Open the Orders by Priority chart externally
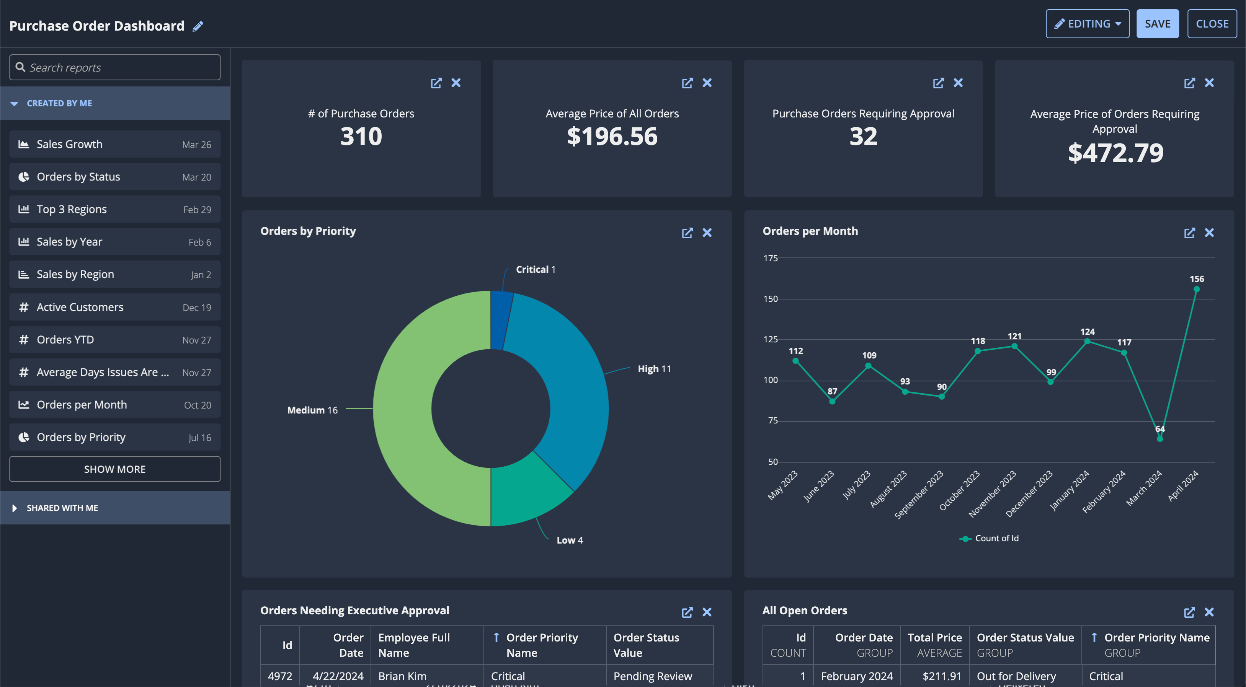Viewport: 1246px width, 687px height. click(x=687, y=233)
